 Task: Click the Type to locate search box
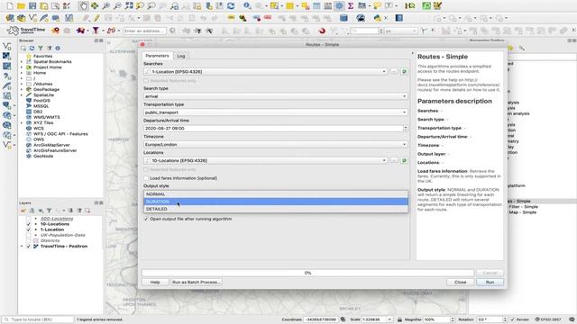click(38, 319)
